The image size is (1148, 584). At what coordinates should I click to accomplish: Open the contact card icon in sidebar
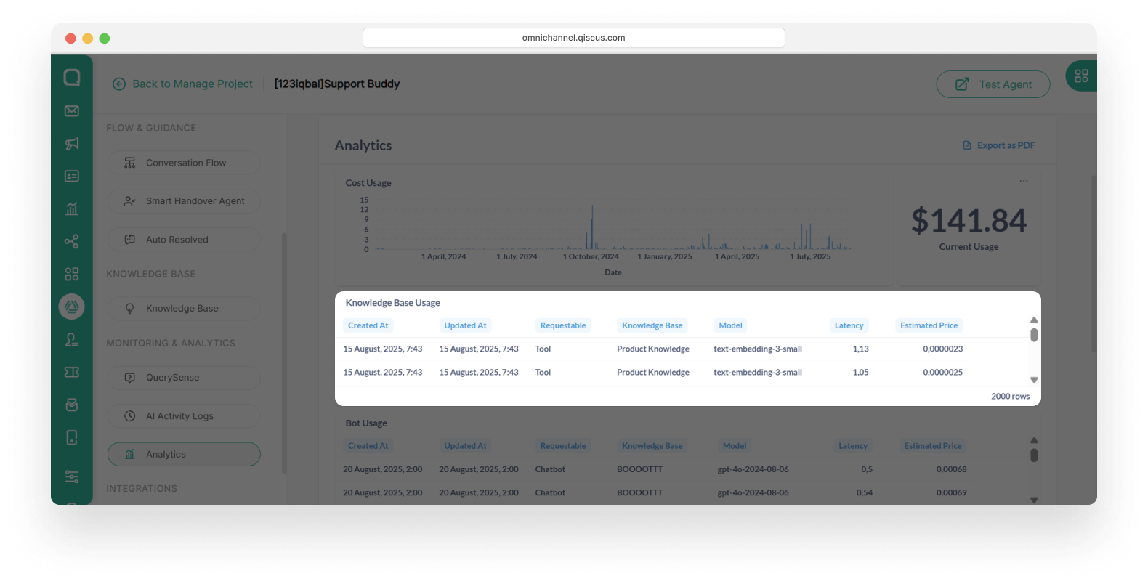click(x=72, y=177)
